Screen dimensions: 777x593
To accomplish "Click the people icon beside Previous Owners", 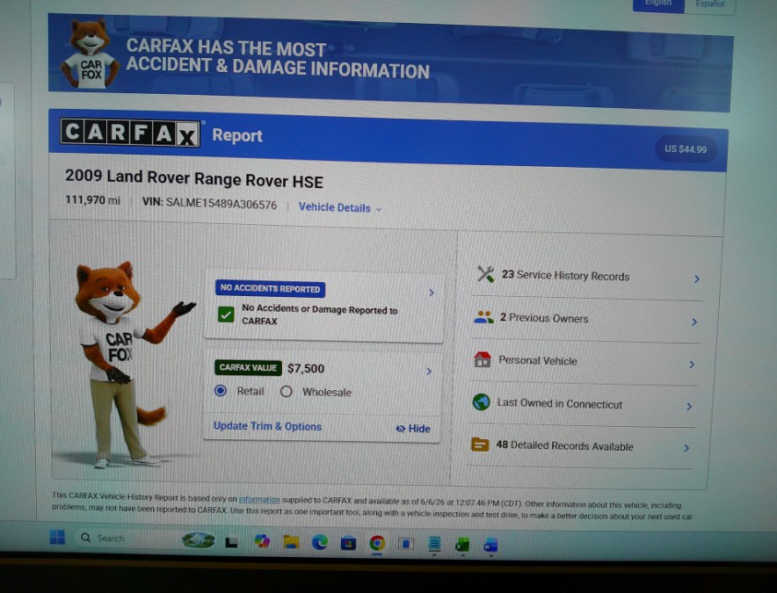I will pos(483,317).
